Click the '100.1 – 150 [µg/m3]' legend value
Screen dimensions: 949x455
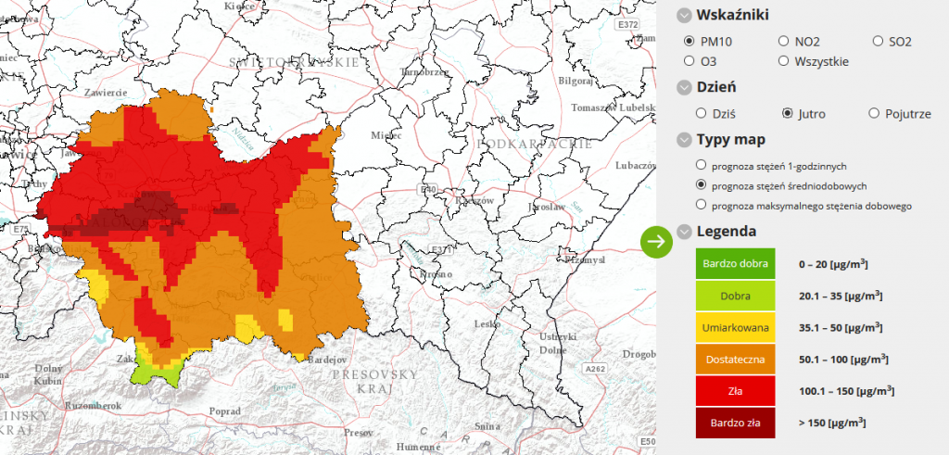tap(846, 391)
